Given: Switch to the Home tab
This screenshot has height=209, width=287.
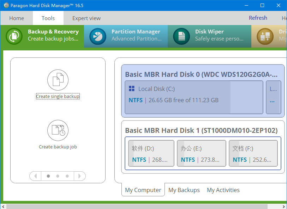Looking at the screenshot, I should click(17, 18).
